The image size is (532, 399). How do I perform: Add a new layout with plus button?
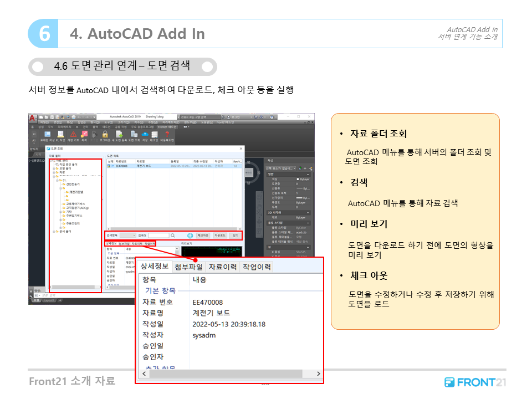60,300
